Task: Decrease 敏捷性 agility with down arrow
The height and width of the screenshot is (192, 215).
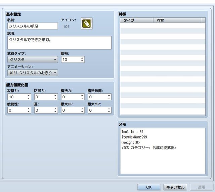Action: [29, 112]
